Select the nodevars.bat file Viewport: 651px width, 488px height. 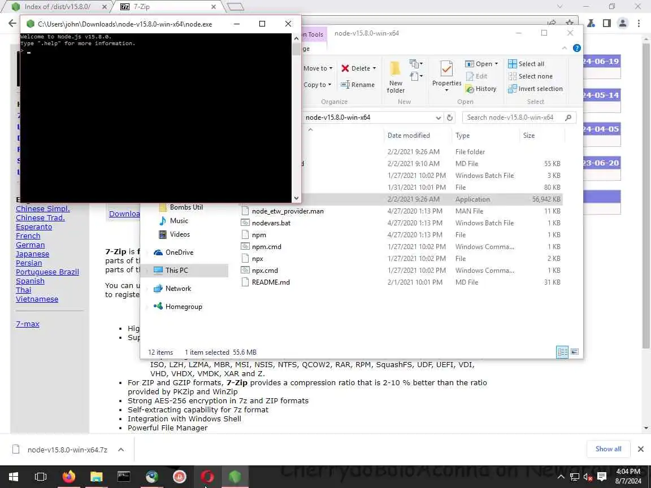pos(271,223)
